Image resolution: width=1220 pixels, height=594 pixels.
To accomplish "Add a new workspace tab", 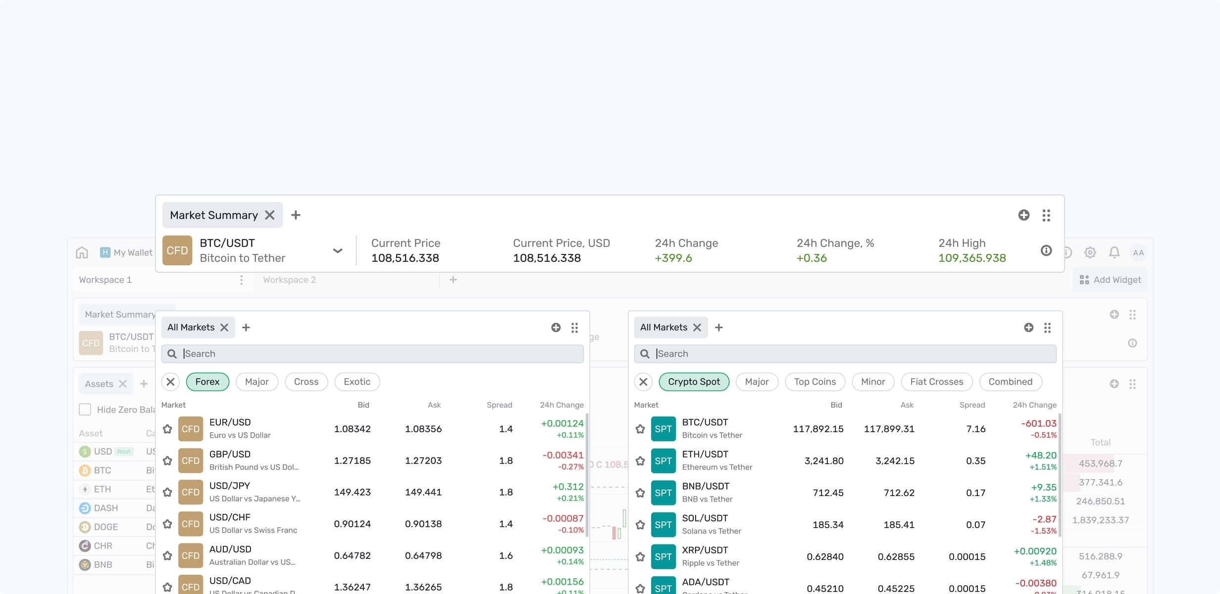I will [x=453, y=280].
